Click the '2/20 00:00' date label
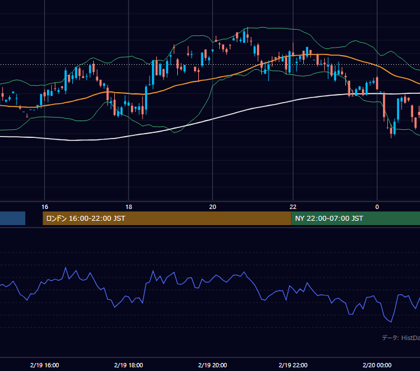 [377, 365]
